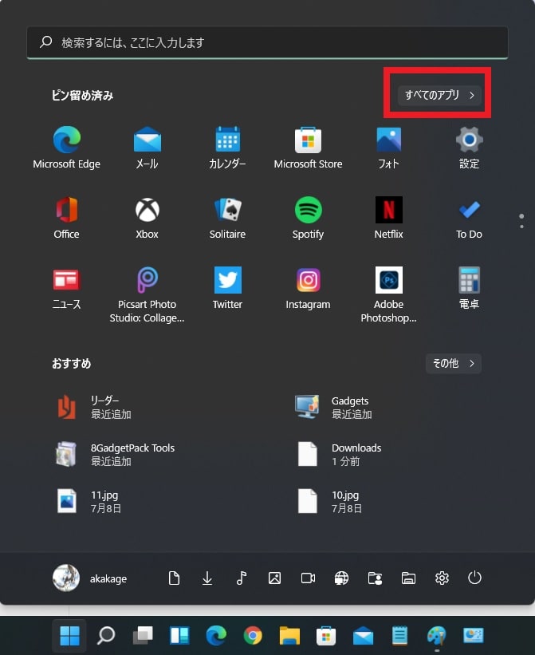Open Paint from the taskbar
Viewport: 535px width, 655px height.
(x=436, y=636)
